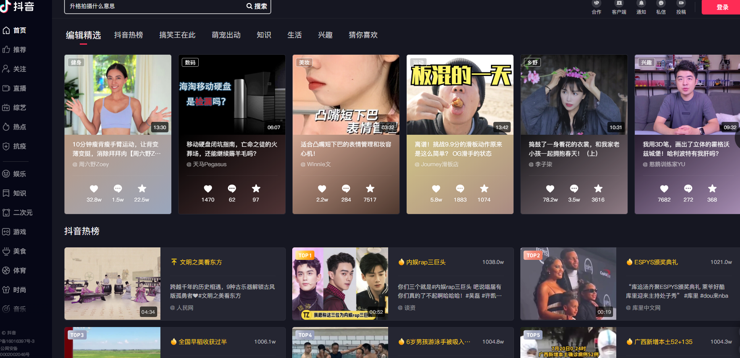The image size is (740, 358).
Task: Open 二次元 anime in sidebar
Action: [18, 213]
